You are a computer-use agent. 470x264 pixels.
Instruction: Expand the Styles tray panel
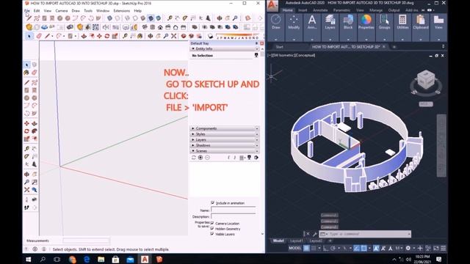tap(193, 134)
